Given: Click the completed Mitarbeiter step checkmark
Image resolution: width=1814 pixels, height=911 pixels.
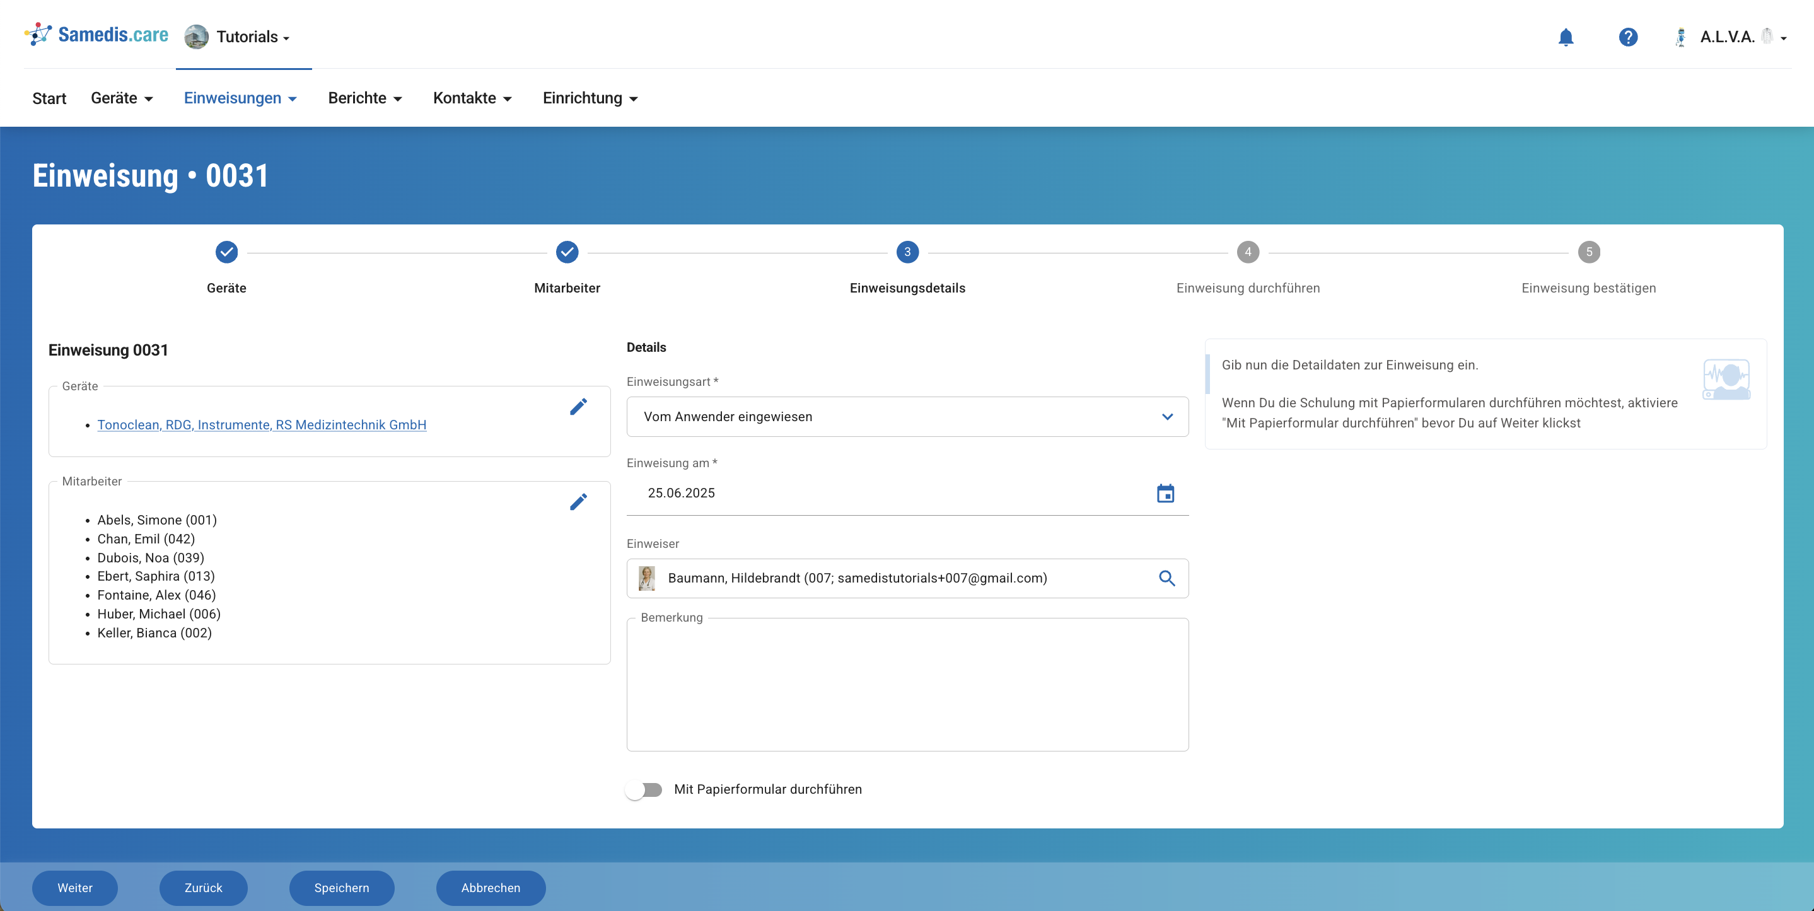Looking at the screenshot, I should pyautogui.click(x=567, y=252).
